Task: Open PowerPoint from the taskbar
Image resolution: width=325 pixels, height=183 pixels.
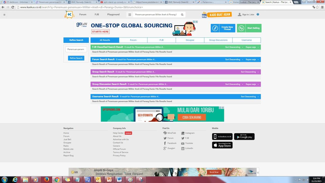Action: pos(110,179)
